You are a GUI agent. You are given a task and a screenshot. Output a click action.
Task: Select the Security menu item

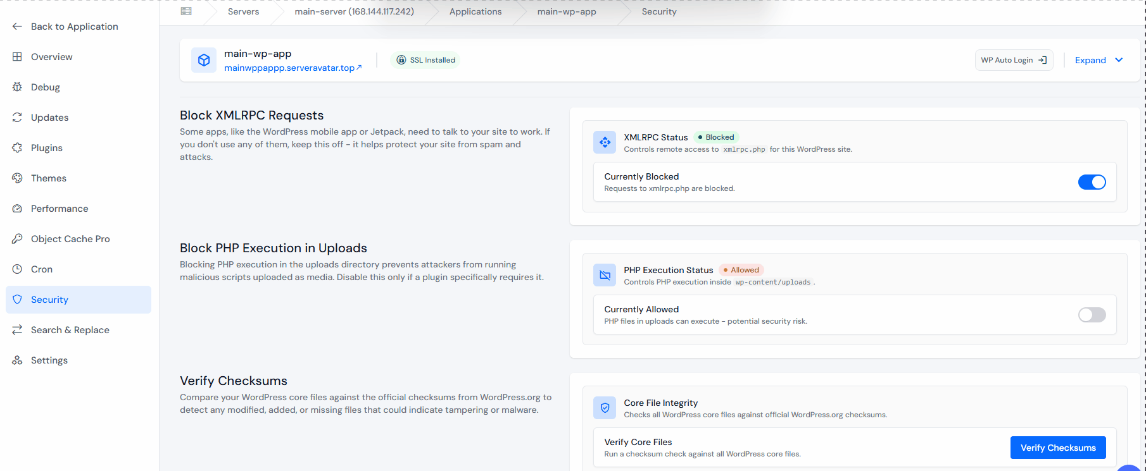[79, 300]
